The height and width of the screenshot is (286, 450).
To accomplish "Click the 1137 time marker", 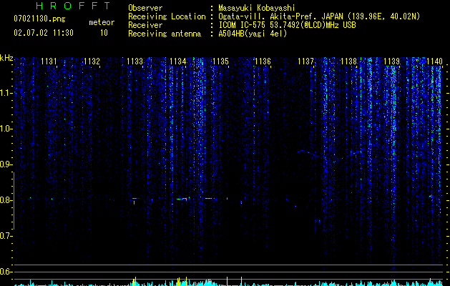I will pos(306,61).
